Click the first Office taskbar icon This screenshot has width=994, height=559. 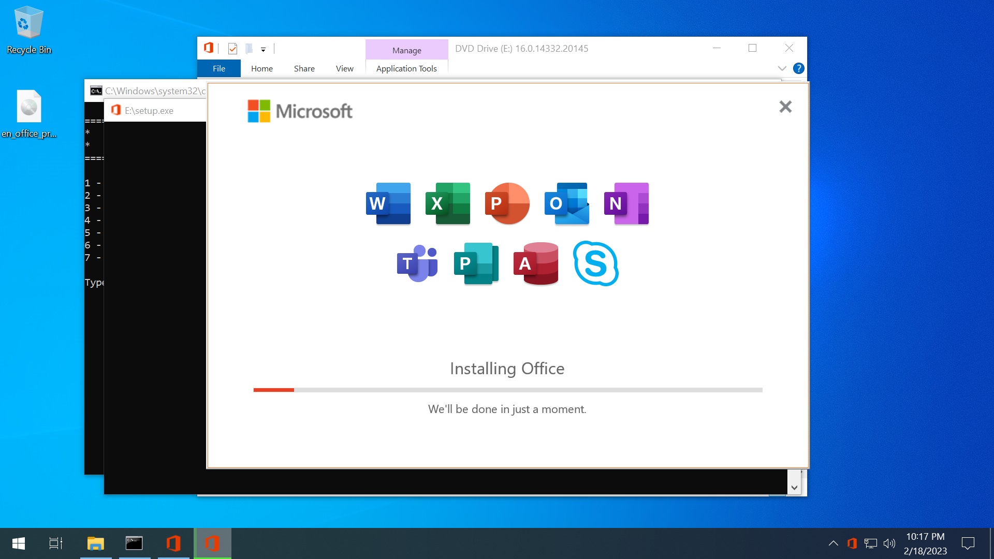tap(173, 543)
